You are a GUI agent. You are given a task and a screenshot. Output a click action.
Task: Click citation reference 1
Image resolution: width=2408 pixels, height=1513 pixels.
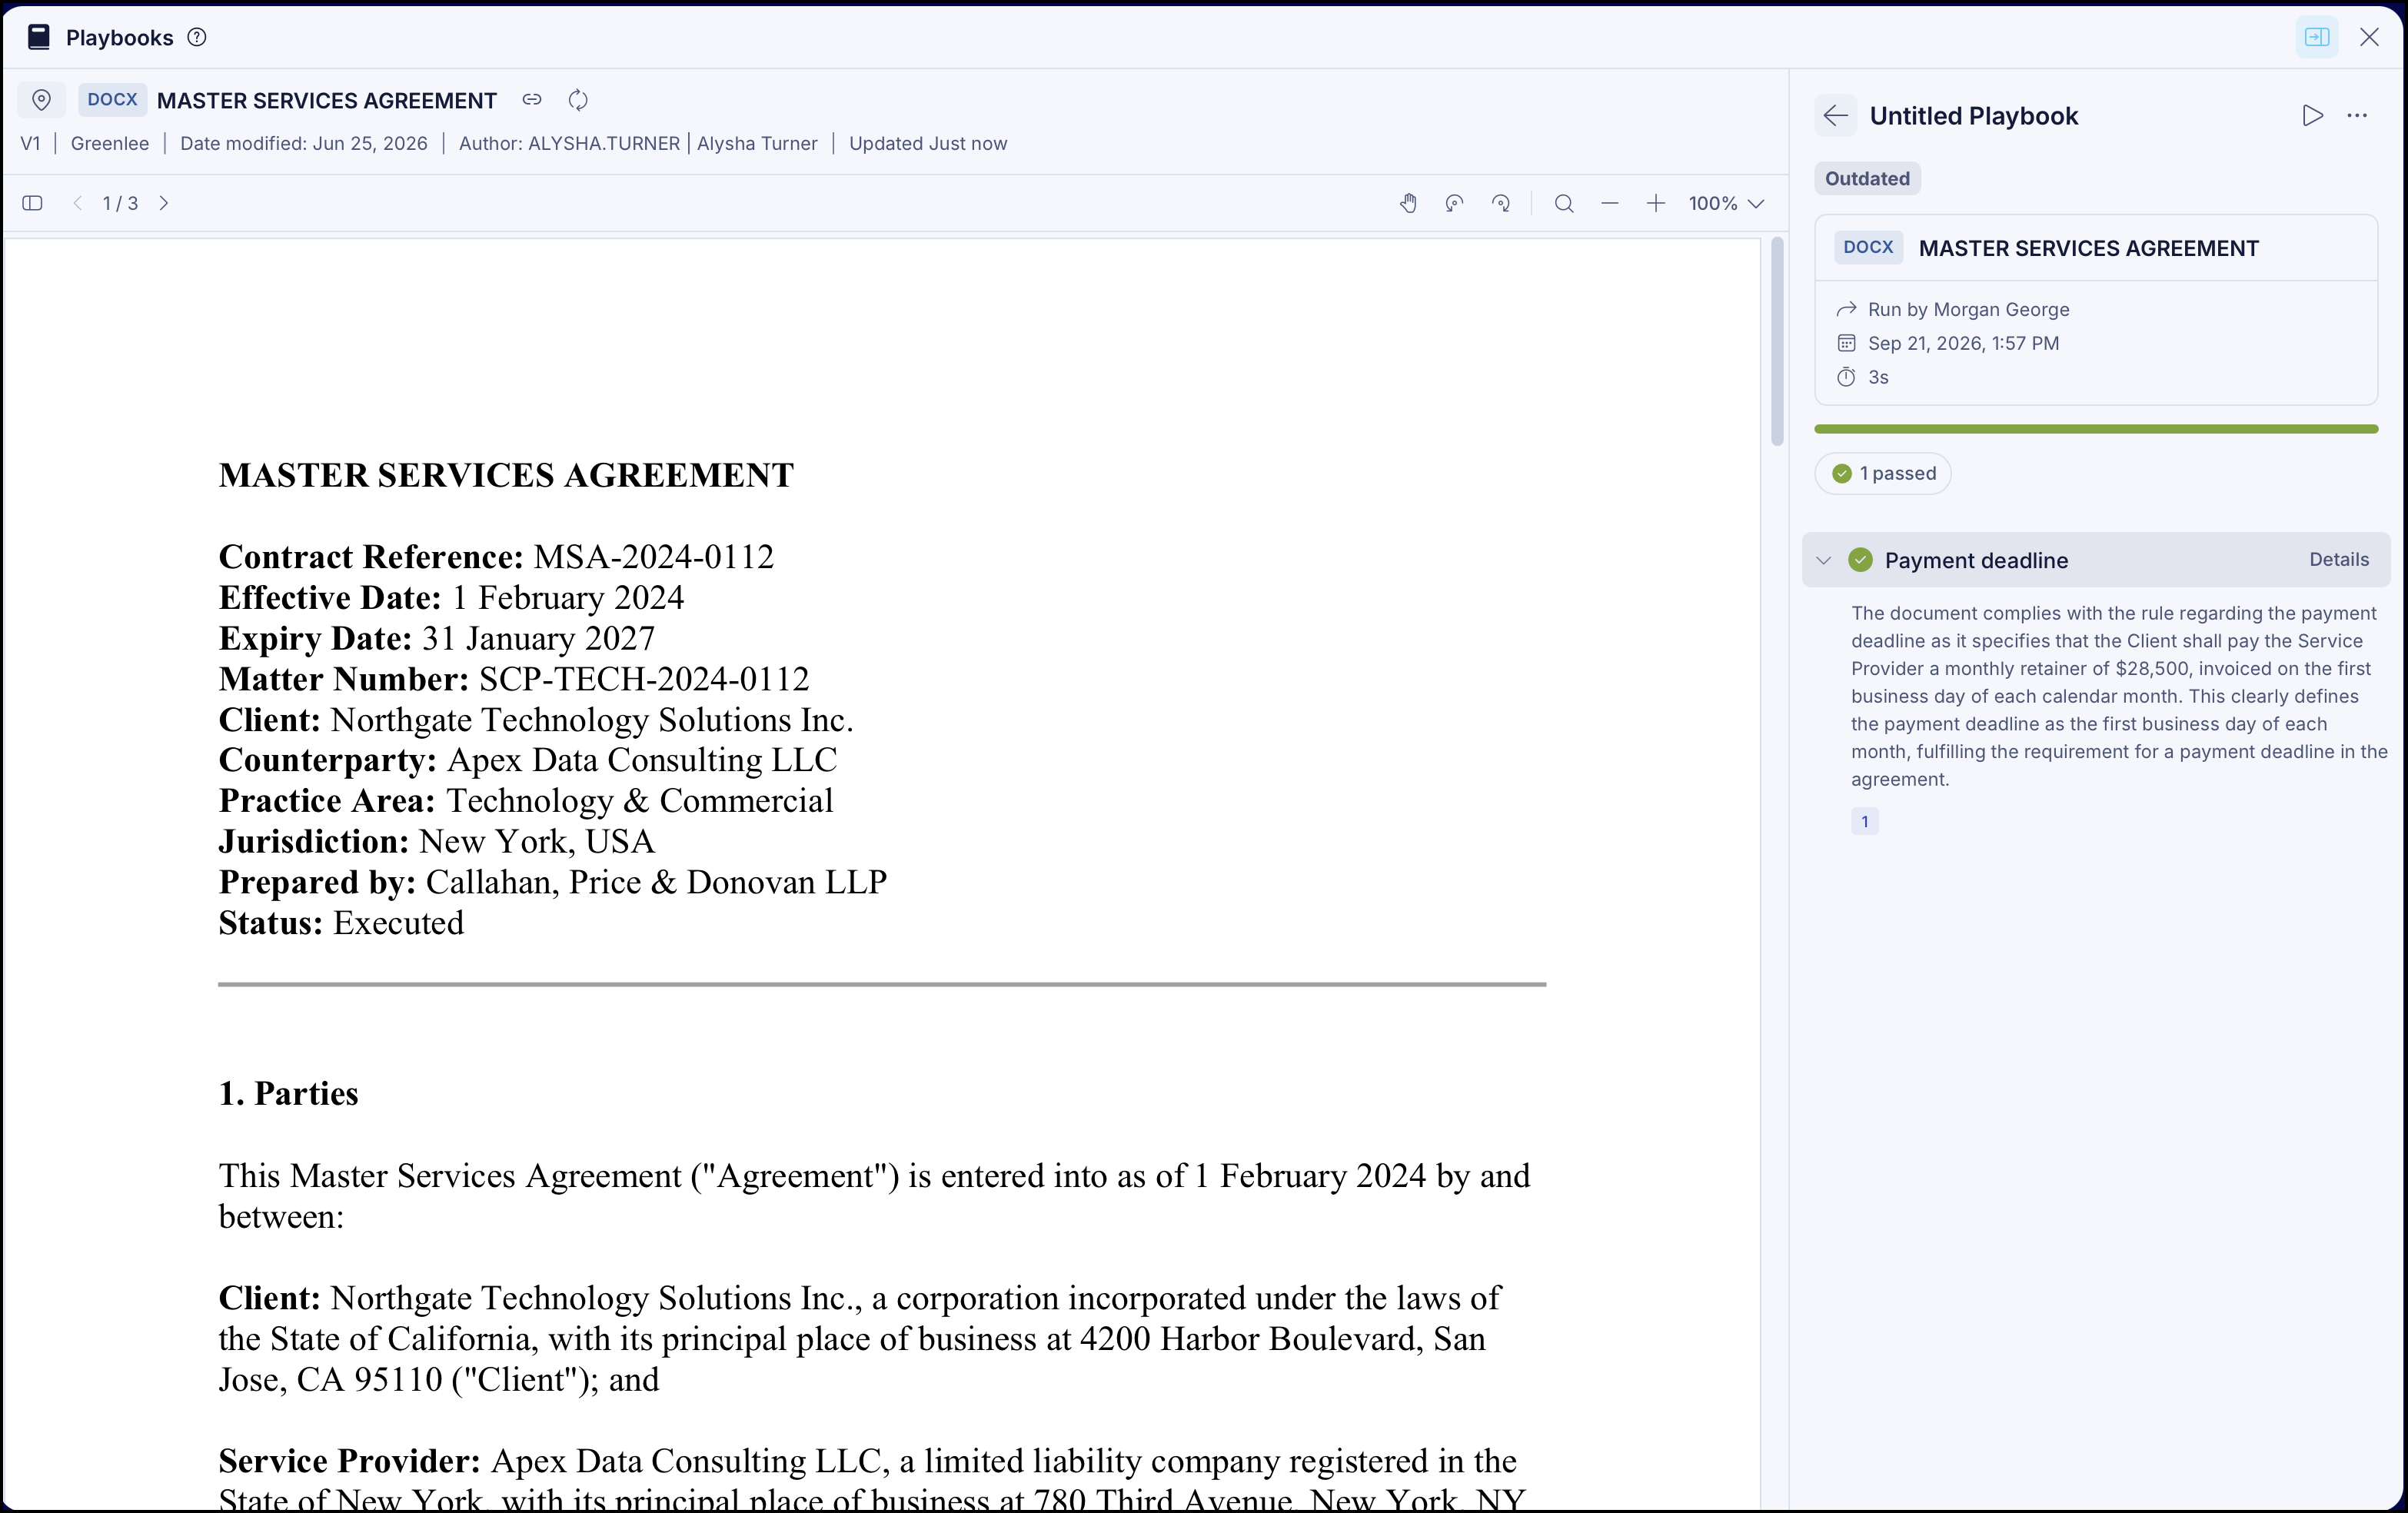[1864, 822]
